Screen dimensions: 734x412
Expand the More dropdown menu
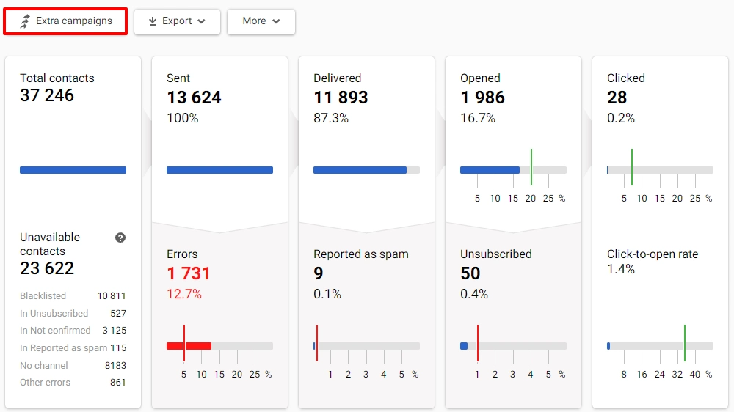pyautogui.click(x=261, y=21)
